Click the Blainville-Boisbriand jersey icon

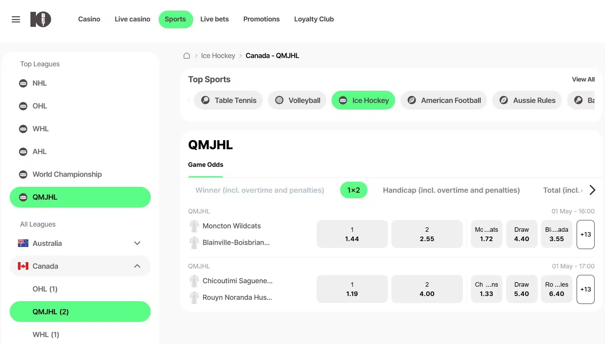194,242
